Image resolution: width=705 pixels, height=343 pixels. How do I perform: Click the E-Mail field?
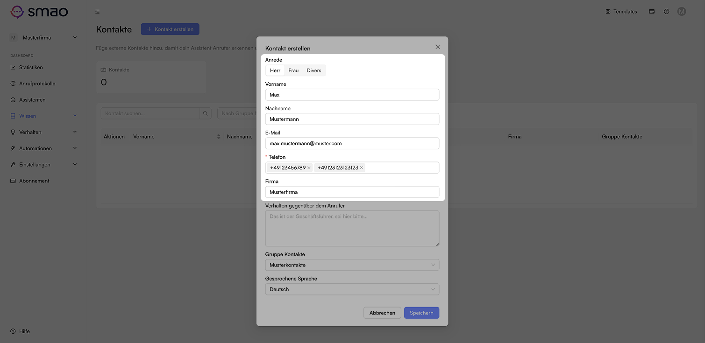click(x=352, y=143)
